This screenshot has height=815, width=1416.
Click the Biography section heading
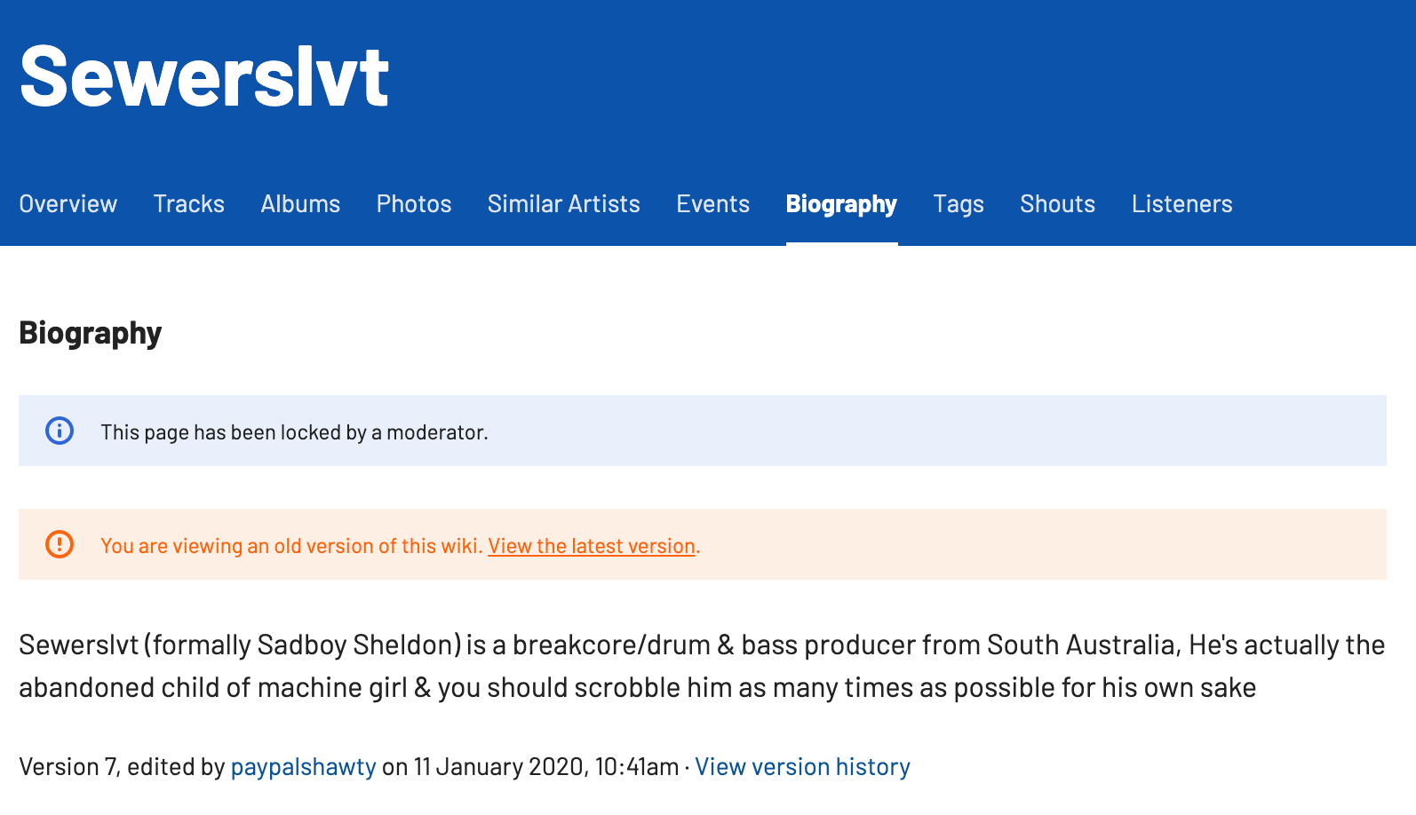point(91,333)
